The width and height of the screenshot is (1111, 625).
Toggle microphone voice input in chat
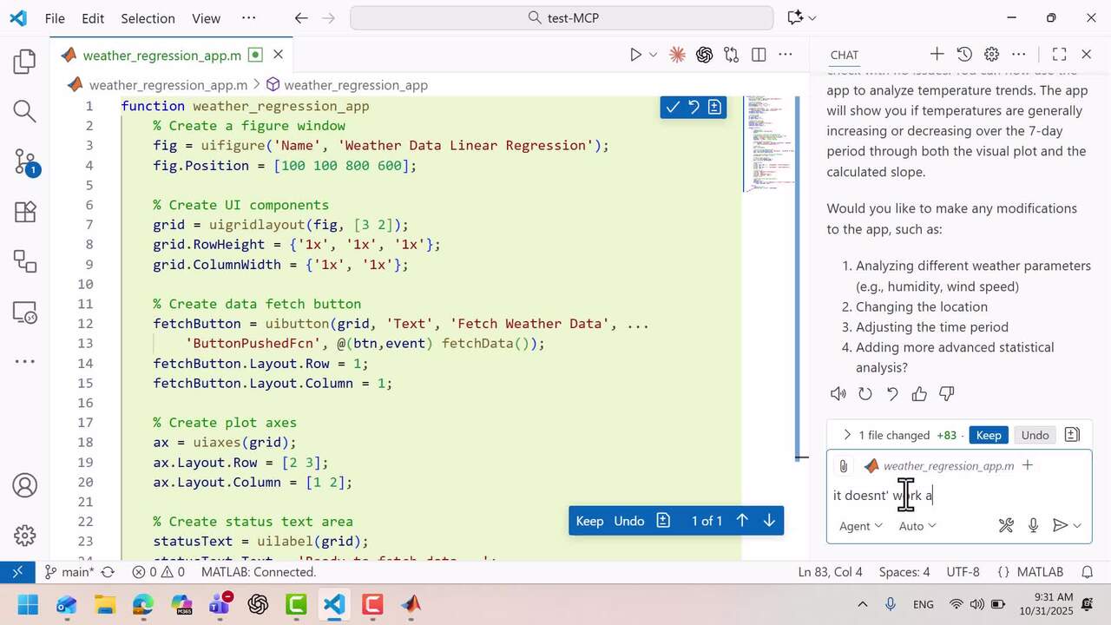tap(1033, 525)
